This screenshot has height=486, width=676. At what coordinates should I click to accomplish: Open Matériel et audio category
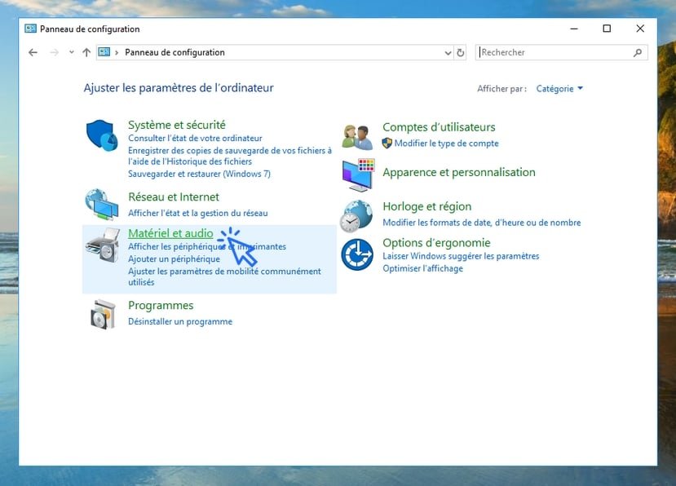tap(170, 233)
